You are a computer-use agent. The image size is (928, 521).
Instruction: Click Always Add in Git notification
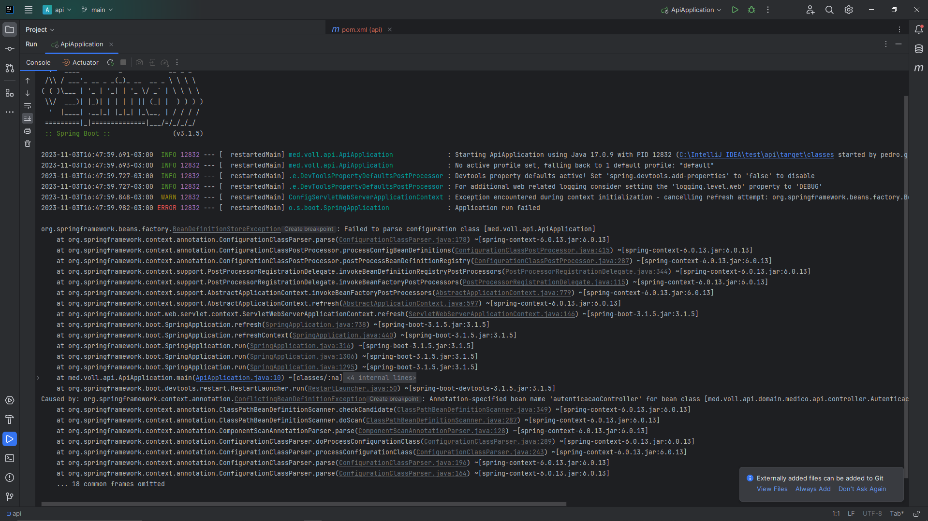click(x=813, y=489)
